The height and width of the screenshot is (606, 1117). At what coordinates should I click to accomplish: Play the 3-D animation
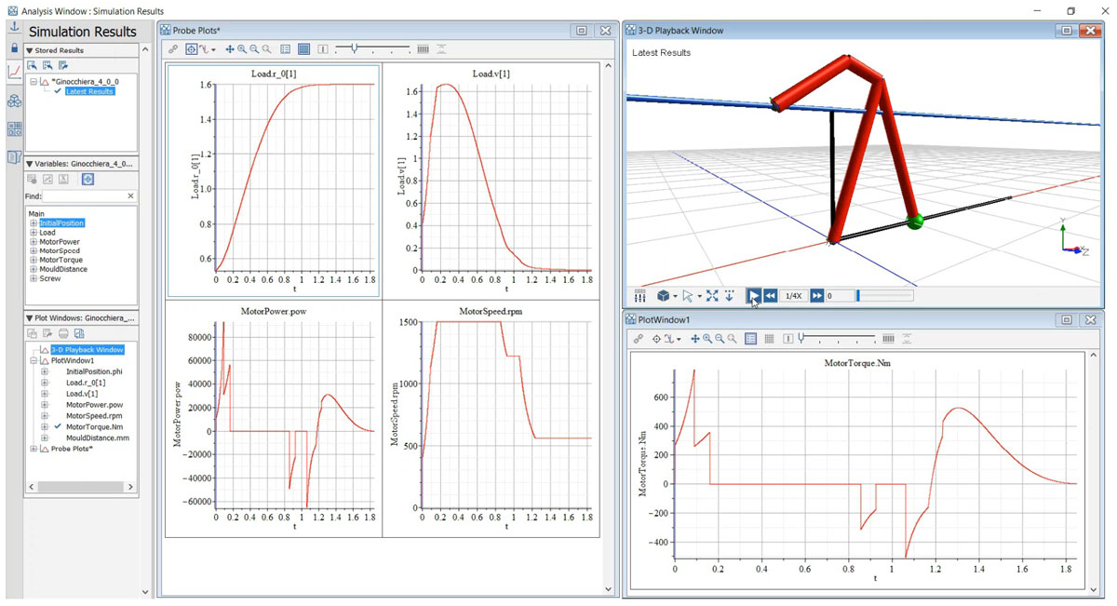753,296
